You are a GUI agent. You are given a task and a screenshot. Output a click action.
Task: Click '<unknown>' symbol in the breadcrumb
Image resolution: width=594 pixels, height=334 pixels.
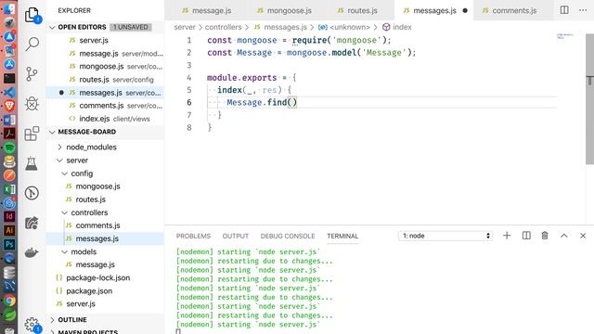point(350,27)
